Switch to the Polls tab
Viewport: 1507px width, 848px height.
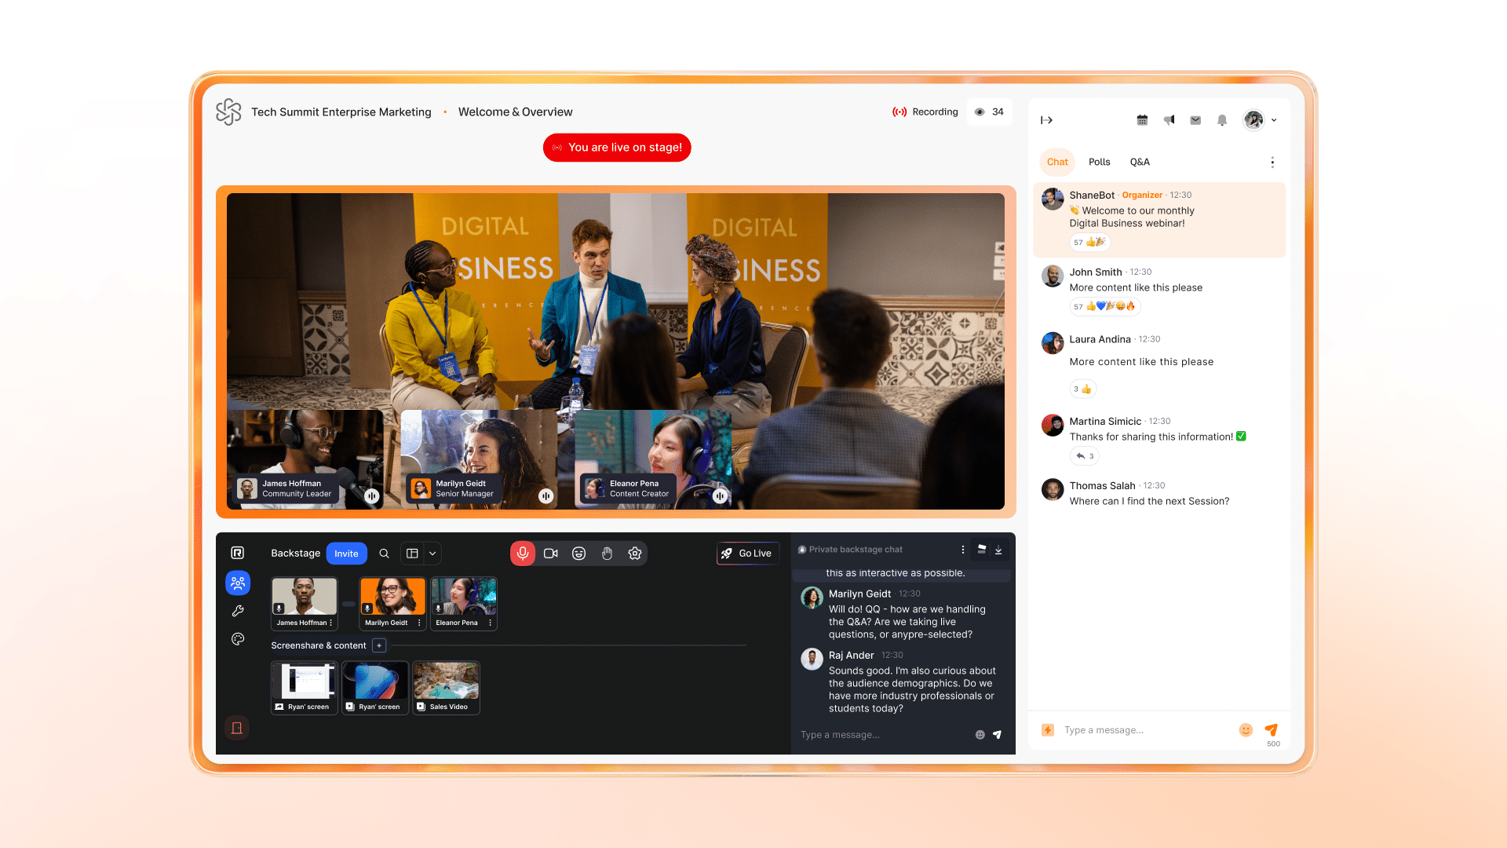[x=1099, y=162]
